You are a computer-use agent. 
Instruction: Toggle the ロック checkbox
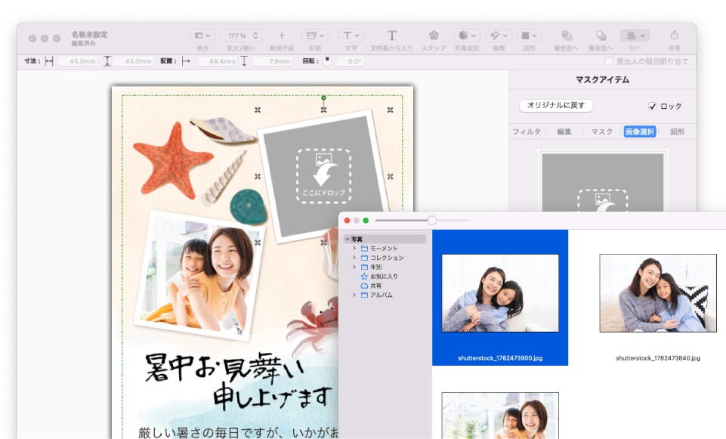pos(653,106)
